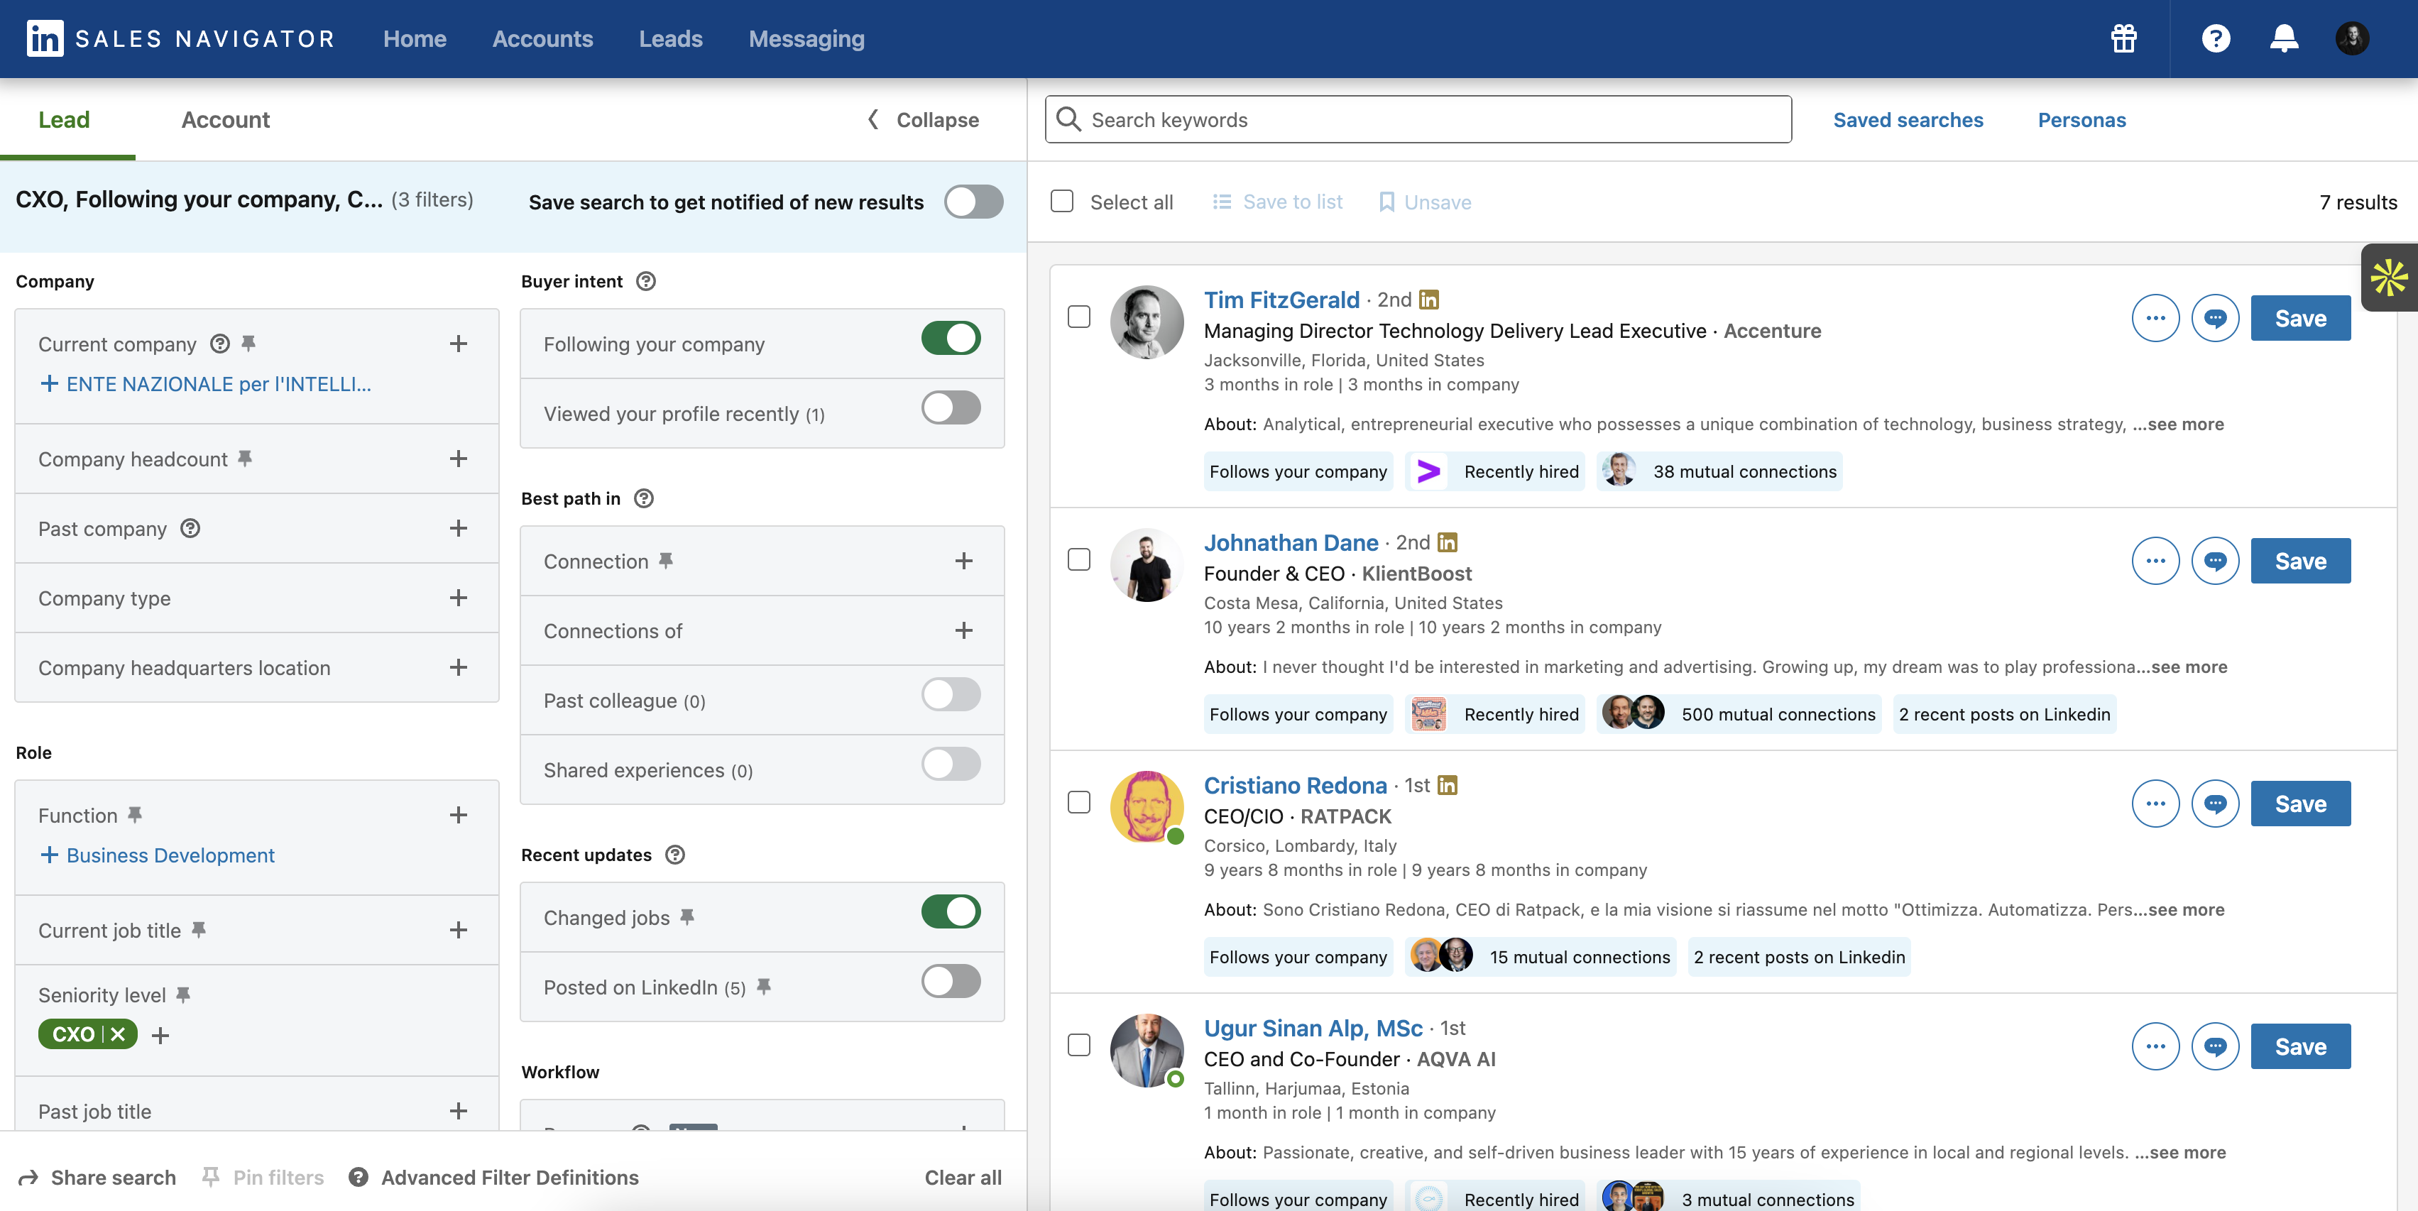Screen dimensions: 2418x1211
Task: Expand Function filter plus
Action: pos(458,815)
